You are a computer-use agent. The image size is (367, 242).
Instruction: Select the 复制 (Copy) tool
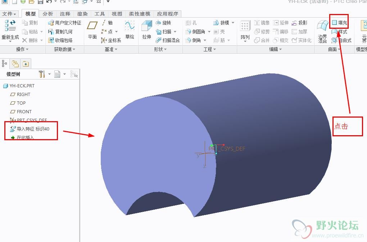30,23
